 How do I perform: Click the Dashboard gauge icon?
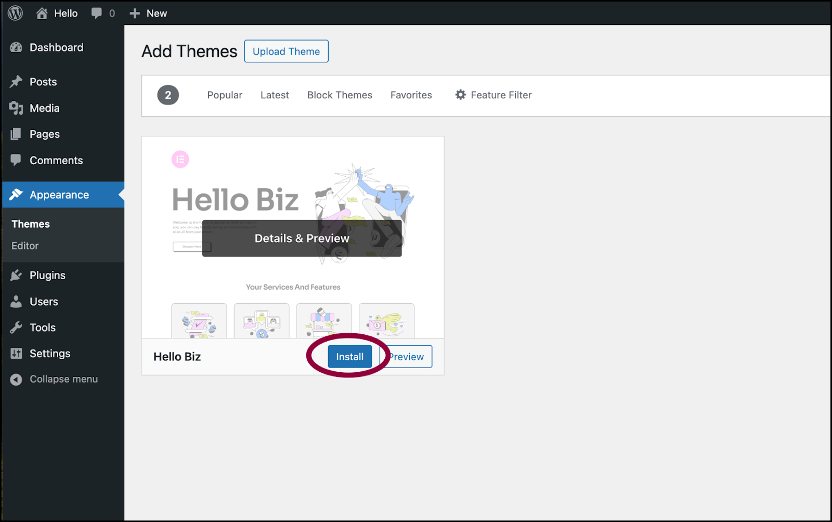click(x=16, y=47)
